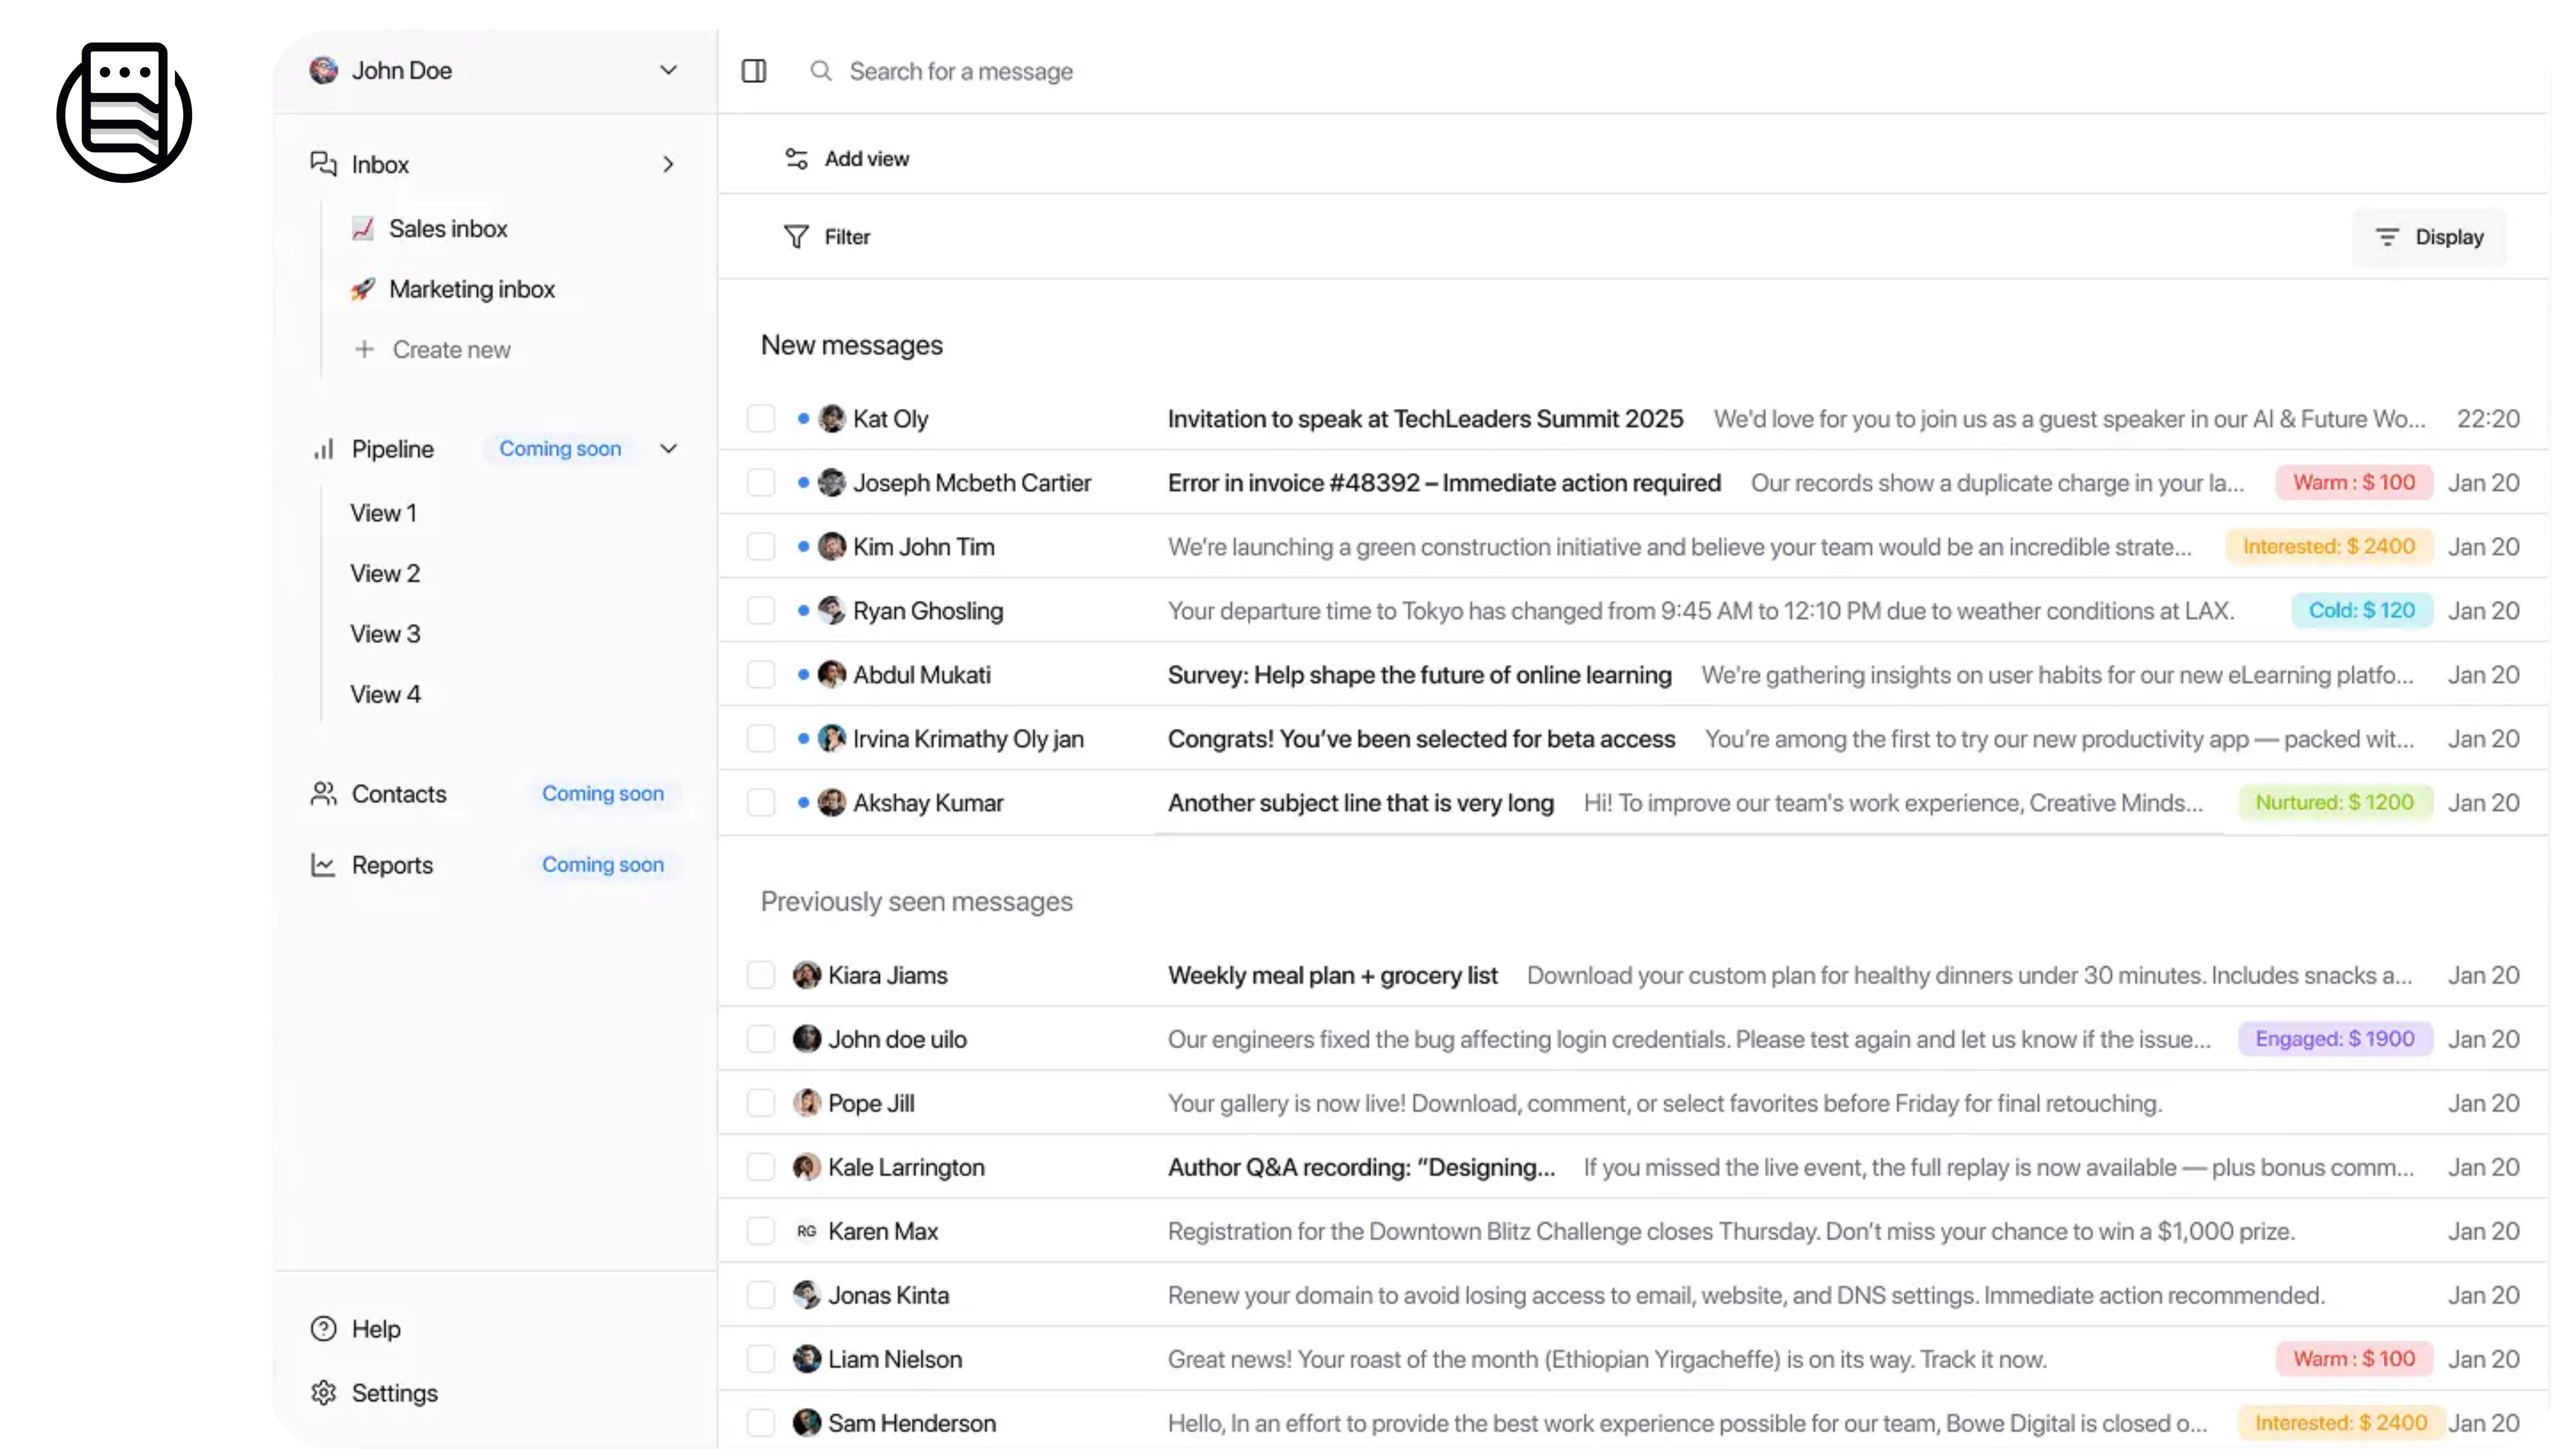Expand the Inbox section arrow
This screenshot has width=2576, height=1449.
pos(669,164)
